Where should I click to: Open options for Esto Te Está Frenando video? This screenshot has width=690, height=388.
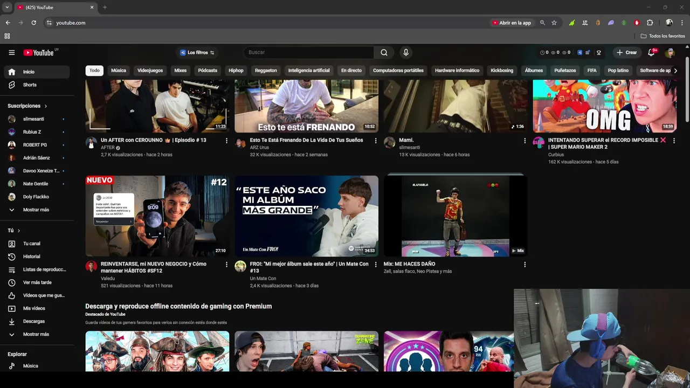376,141
